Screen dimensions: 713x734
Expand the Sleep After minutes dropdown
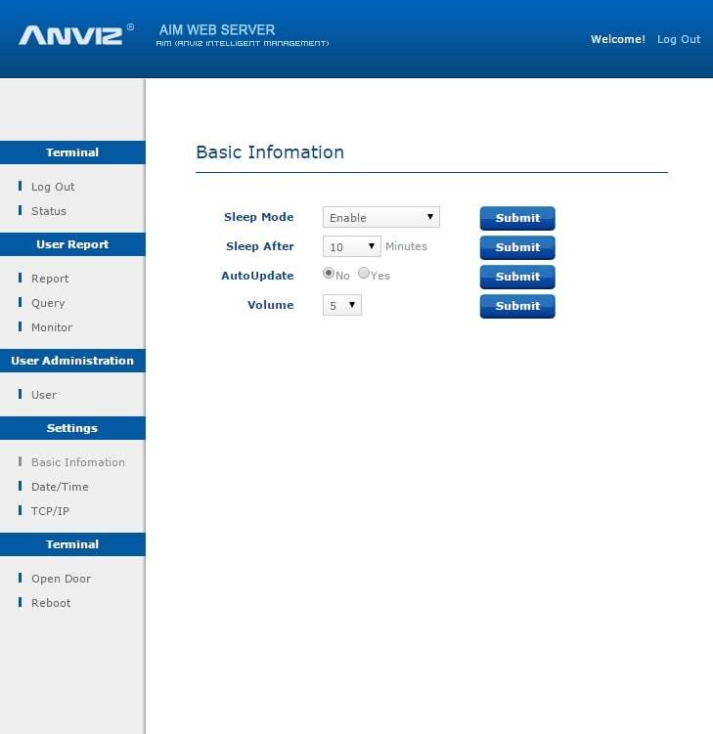coord(351,246)
